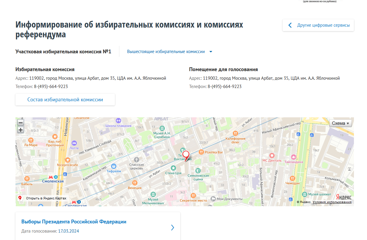Click Малый Афанасьевский пер. street label
The height and width of the screenshot is (240, 367).
click(x=281, y=128)
